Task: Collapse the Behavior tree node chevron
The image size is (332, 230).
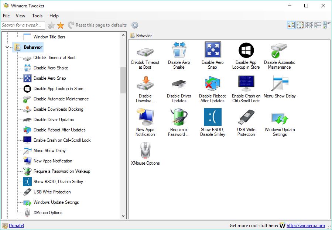Action: pyautogui.click(x=7, y=47)
